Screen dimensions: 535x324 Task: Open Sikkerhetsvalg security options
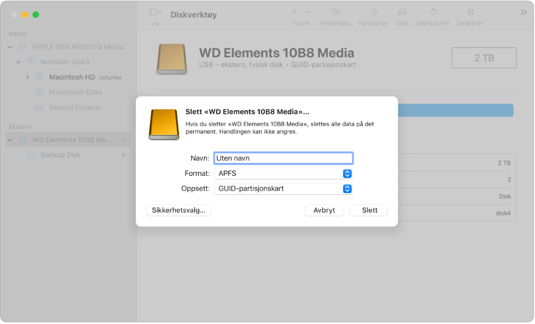point(179,210)
